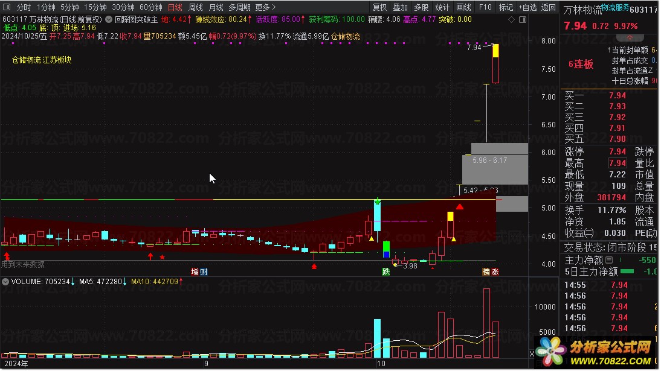661x371 pixels.
Task: Switch to 分时 intraday view
Action: pyautogui.click(x=24, y=7)
